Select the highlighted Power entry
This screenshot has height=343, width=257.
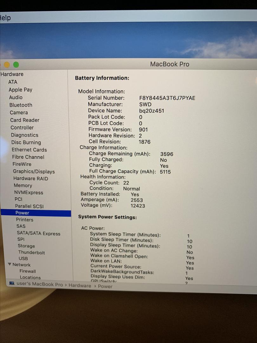[x=36, y=213]
